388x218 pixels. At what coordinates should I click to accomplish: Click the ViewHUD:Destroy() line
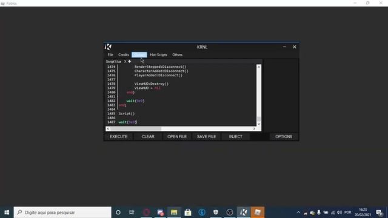tap(152, 84)
